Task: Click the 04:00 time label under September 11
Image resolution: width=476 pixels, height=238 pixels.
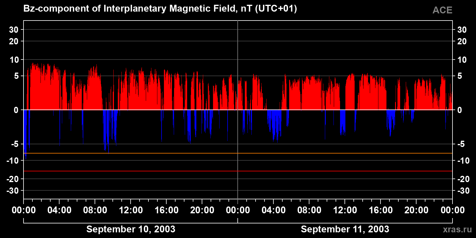Action: [x=274, y=210]
